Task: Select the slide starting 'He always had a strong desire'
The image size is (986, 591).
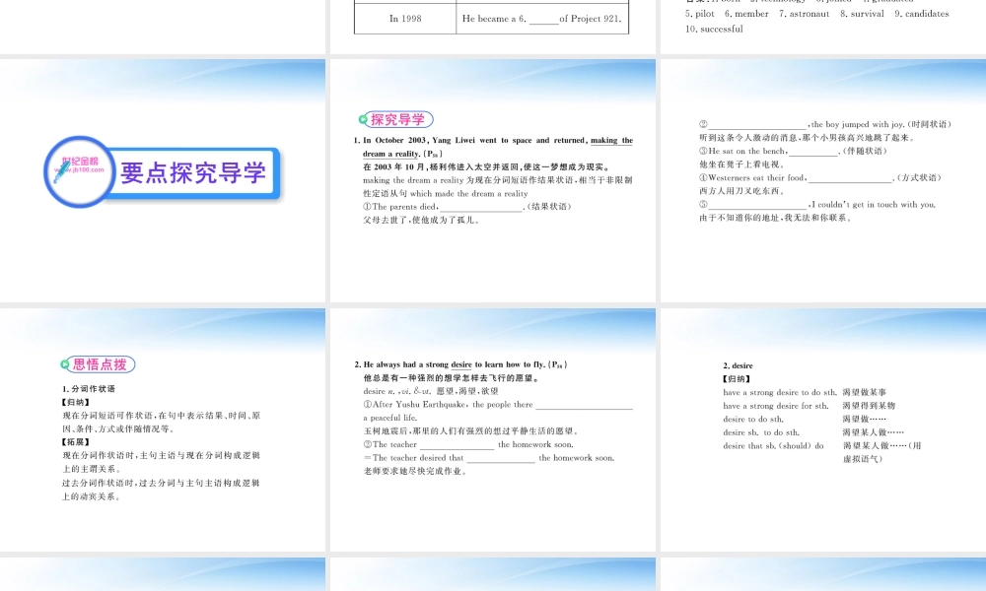Action: [x=492, y=429]
